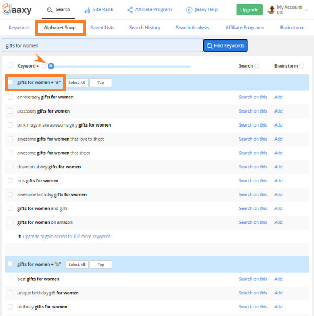Check the anniversary gifts for women checkbox
The width and height of the screenshot is (314, 316).
pyautogui.click(x=10, y=97)
